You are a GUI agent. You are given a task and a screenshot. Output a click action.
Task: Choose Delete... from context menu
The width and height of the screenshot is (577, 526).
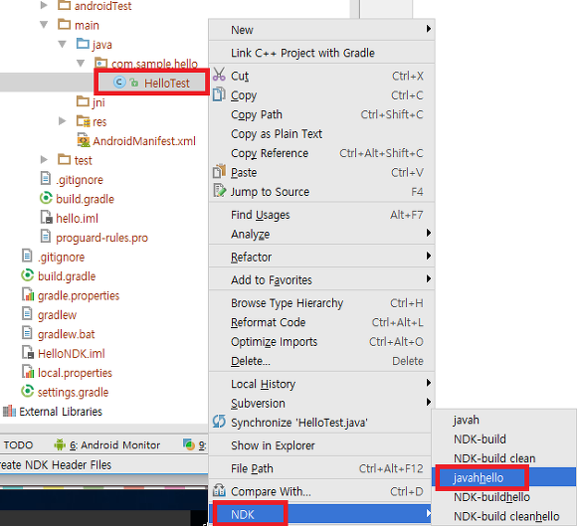tap(321, 361)
